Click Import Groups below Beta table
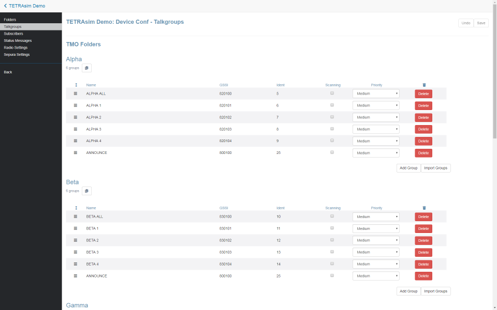 (x=435, y=291)
